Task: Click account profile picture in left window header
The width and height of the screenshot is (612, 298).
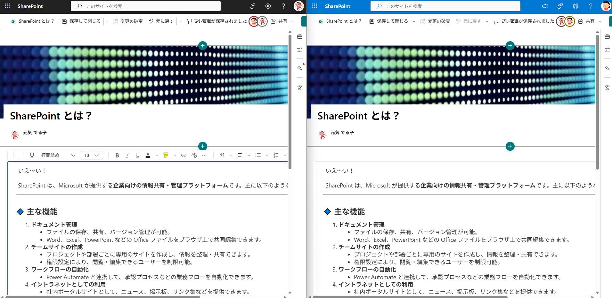Action: [x=299, y=6]
